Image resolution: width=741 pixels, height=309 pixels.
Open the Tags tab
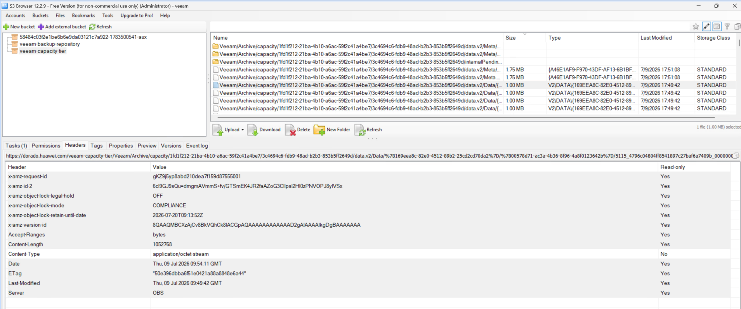(x=97, y=146)
